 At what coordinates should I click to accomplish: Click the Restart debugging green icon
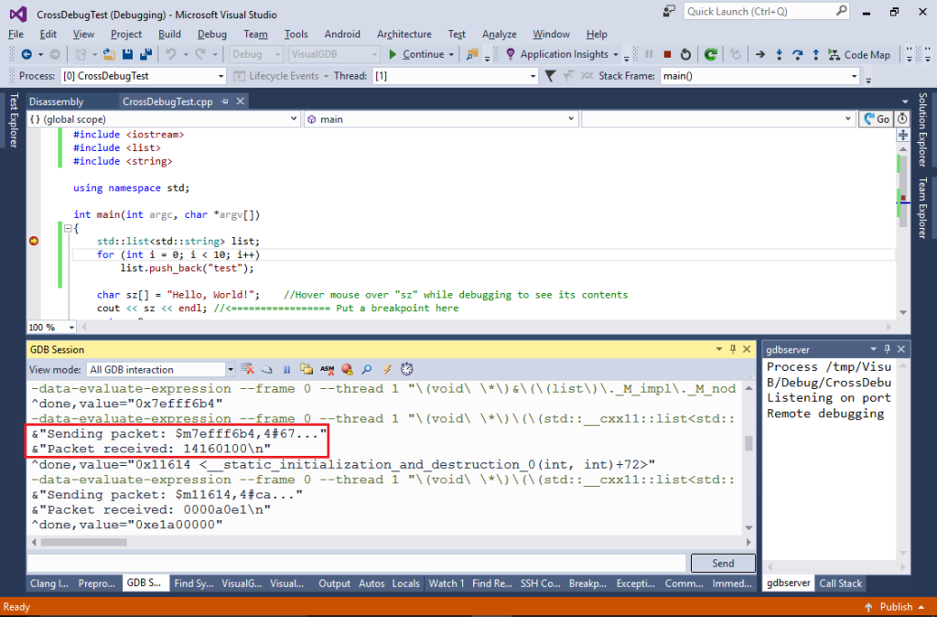(x=709, y=55)
